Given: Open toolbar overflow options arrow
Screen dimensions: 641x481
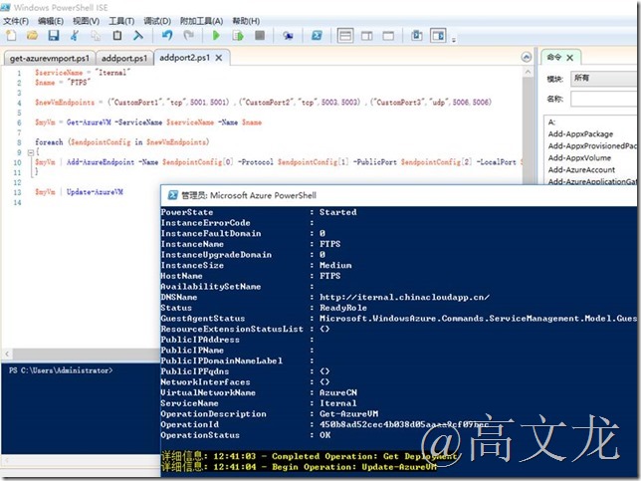Looking at the screenshot, I should point(454,40).
